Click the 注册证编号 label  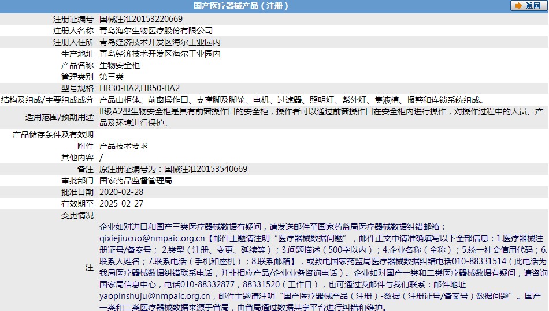73,19
